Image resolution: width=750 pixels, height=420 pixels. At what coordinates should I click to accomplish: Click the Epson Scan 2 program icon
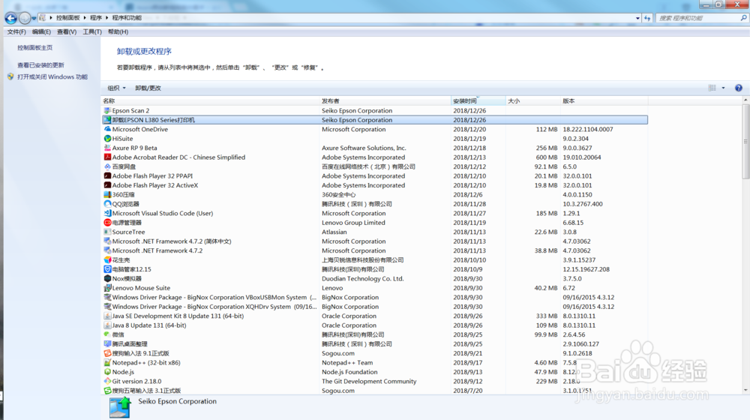point(107,110)
